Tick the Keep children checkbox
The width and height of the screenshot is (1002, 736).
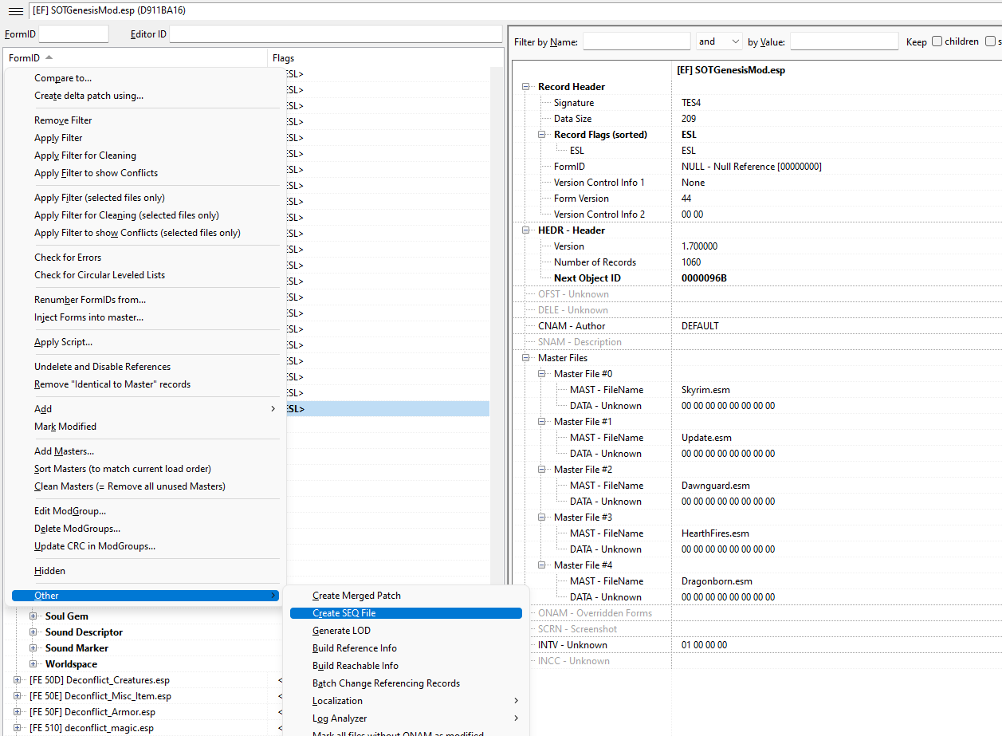(x=937, y=41)
